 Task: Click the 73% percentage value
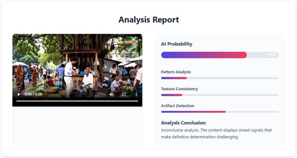[272, 55]
